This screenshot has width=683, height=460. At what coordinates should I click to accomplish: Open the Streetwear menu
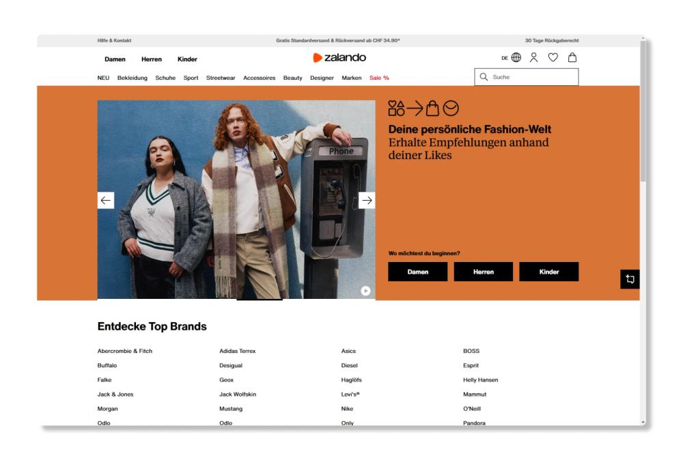[x=221, y=78]
